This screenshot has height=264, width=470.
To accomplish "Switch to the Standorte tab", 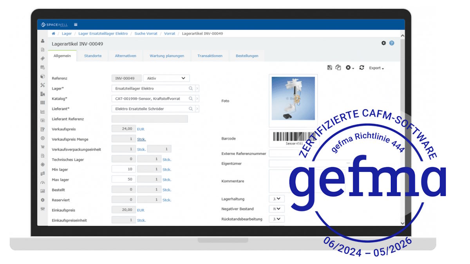I will click(x=93, y=56).
